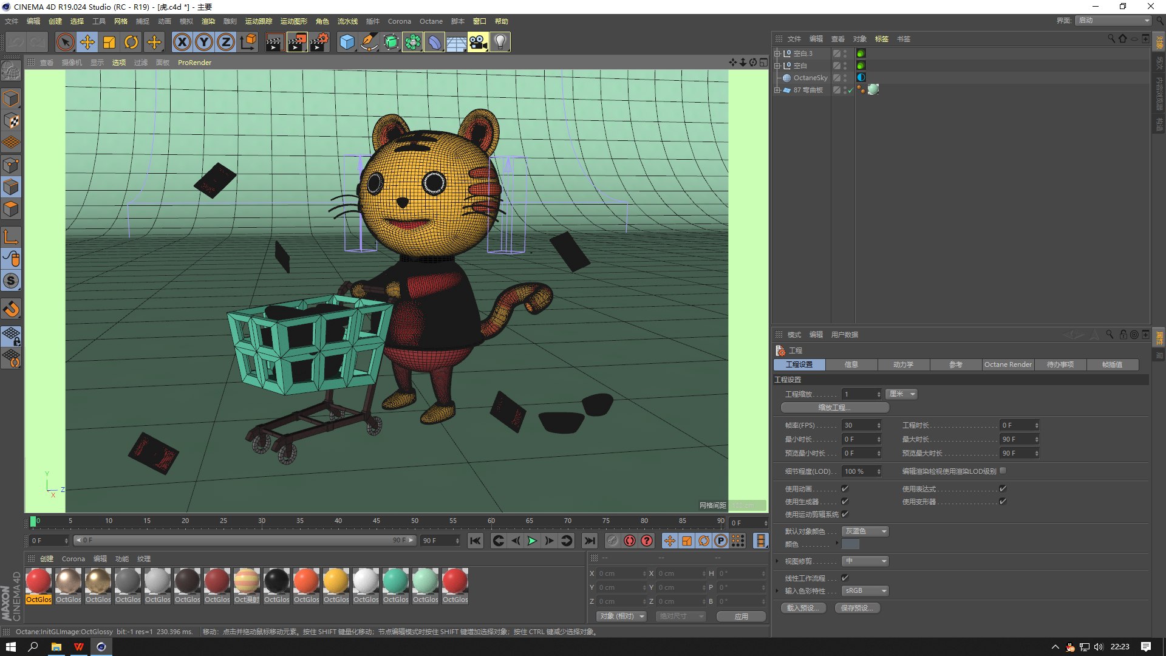This screenshot has width=1166, height=656.
Task: Activate the Rotate tool
Action: 131,42
